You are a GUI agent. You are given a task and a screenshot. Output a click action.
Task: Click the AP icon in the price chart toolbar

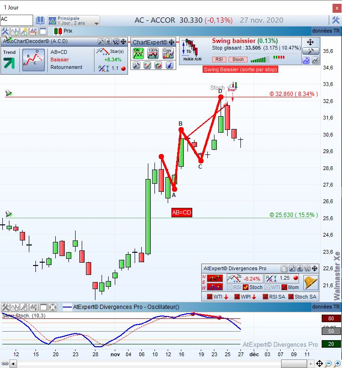34,31
